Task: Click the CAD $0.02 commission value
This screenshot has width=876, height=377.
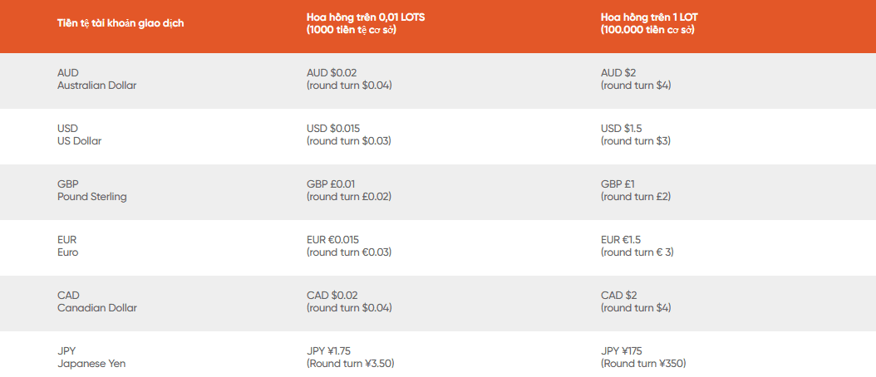Action: point(332,295)
